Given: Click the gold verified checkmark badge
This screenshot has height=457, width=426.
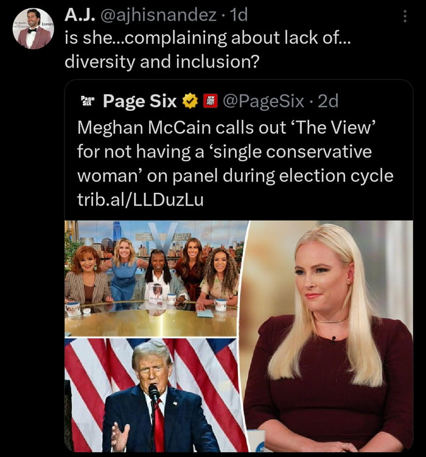Looking at the screenshot, I should click(x=190, y=102).
